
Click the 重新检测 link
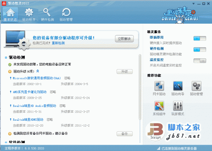click(58, 43)
